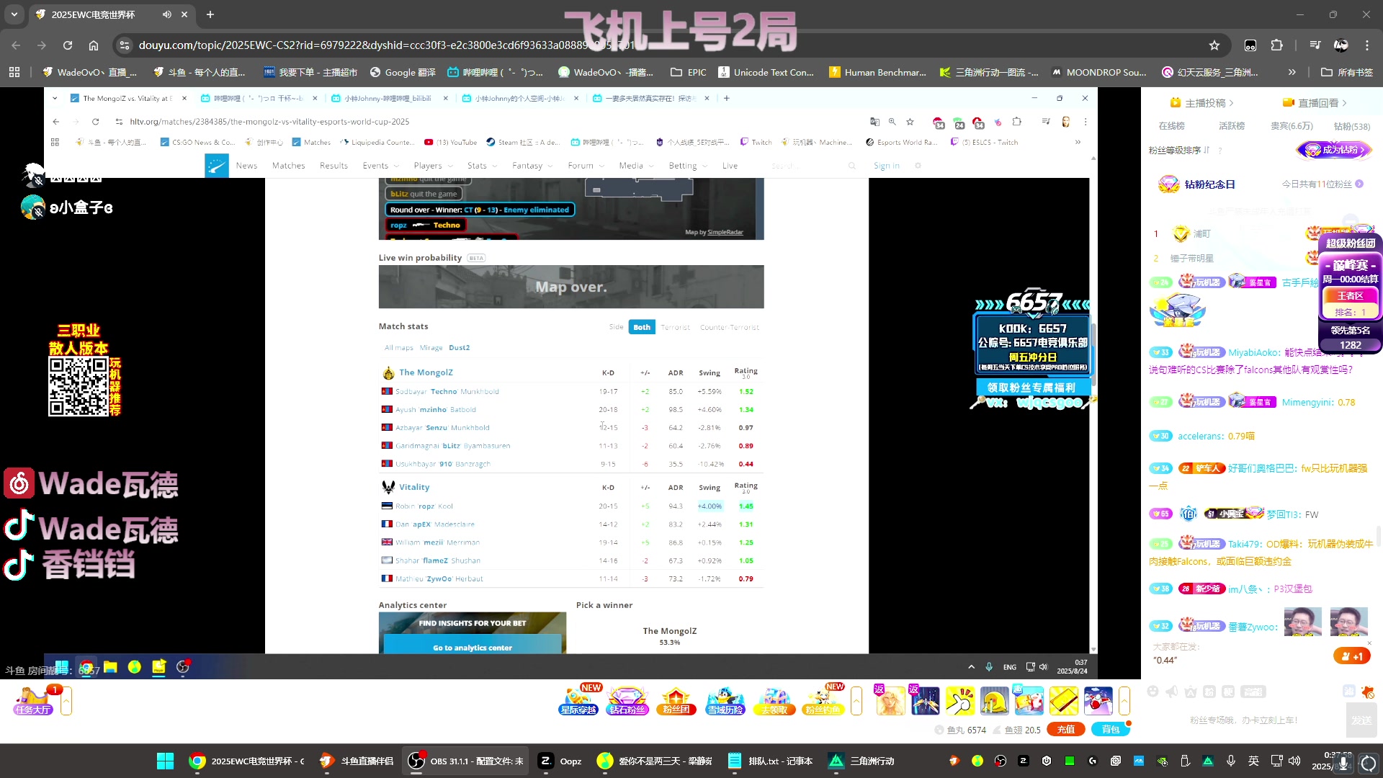1383x778 pixels.
Task: Select the red airplane gift icon
Action: point(1098,701)
